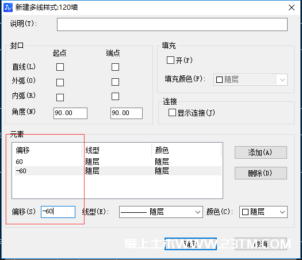
Task: Expand the 线型(E) dropdown
Action: 161,212
